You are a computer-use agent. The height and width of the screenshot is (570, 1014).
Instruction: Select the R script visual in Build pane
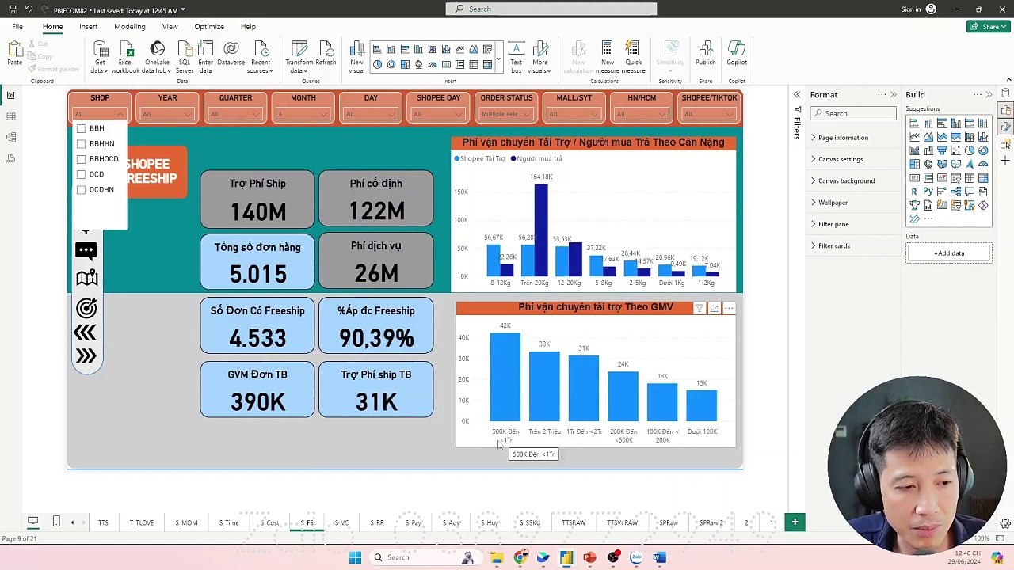tap(914, 192)
